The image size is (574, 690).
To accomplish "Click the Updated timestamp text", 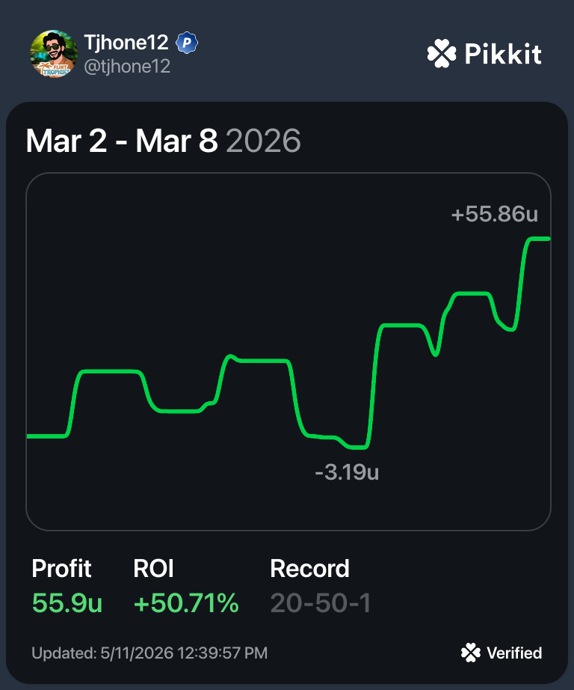I will (x=149, y=653).
